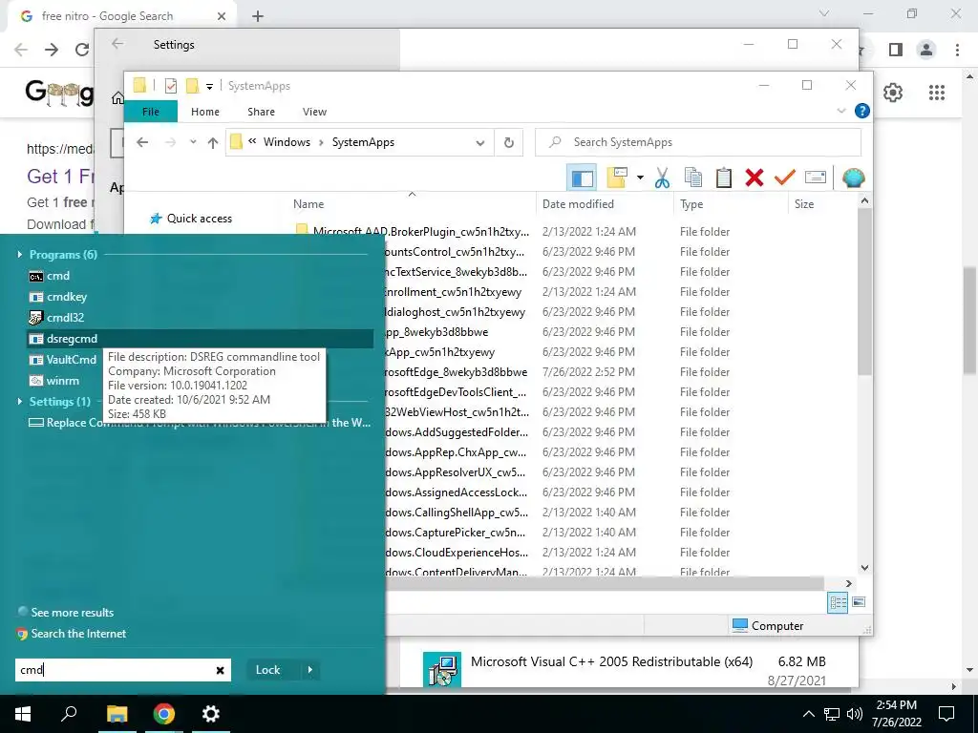Click the Refresh icon next to address bar
The height and width of the screenshot is (733, 978).
click(x=509, y=143)
